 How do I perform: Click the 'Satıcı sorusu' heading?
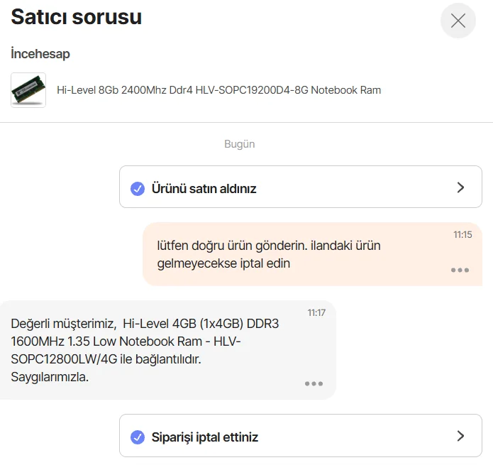pos(77,16)
